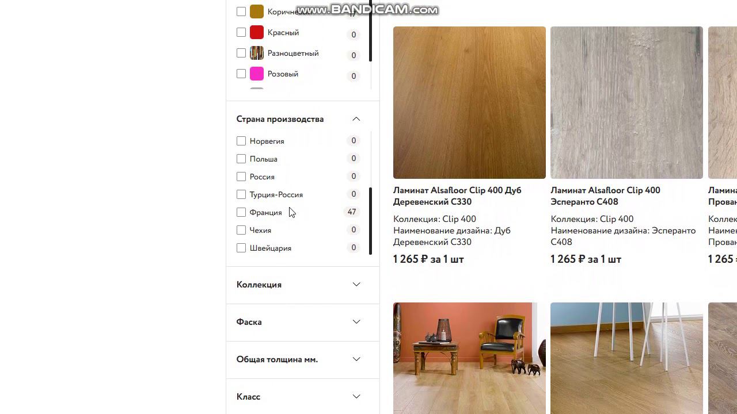Click the Дуб Деревенский C330 product image

point(469,102)
